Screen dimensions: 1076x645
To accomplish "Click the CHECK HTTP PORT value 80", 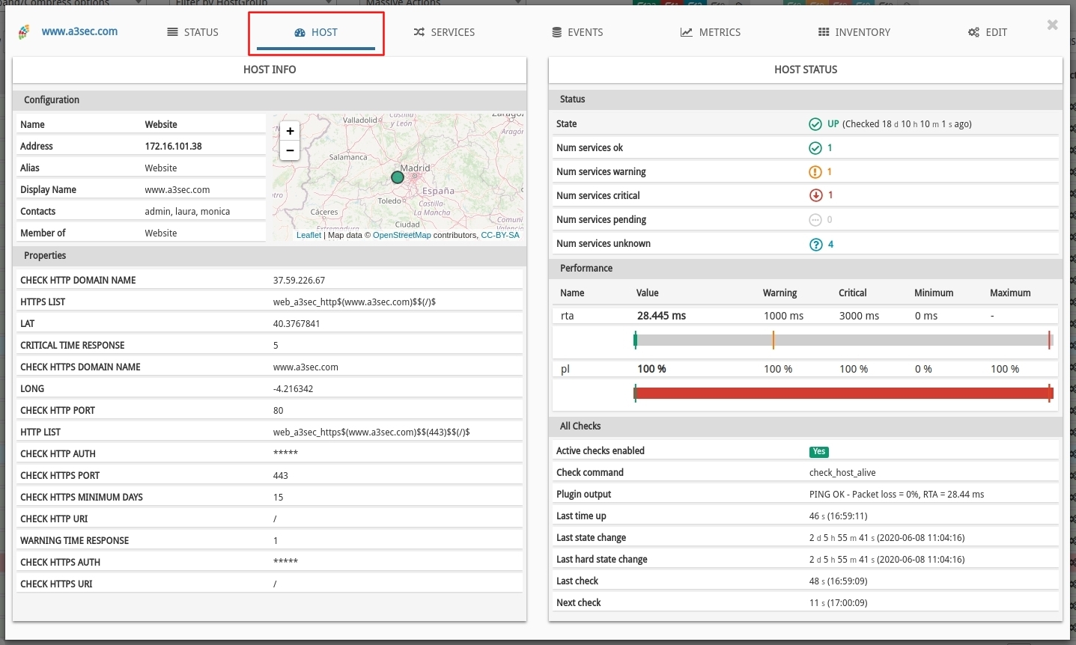I will coord(278,411).
